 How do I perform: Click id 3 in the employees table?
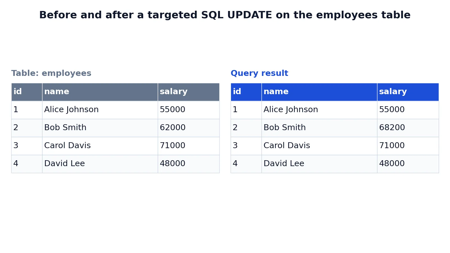(x=27, y=146)
